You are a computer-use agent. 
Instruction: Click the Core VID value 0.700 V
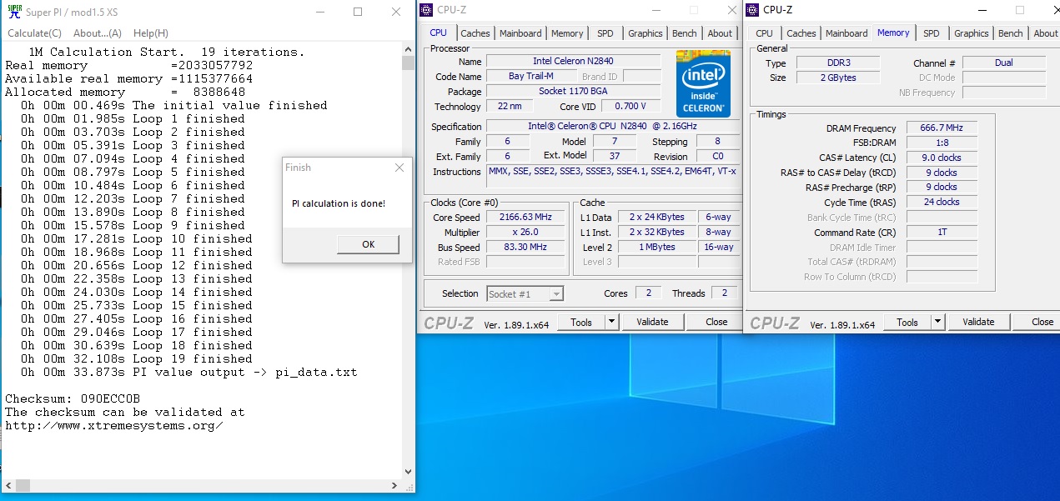[632, 106]
